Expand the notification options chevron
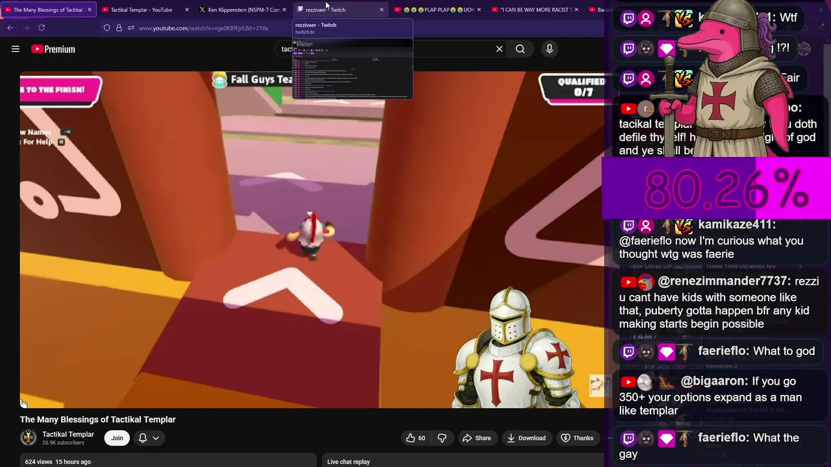The width and height of the screenshot is (831, 467). click(x=156, y=438)
